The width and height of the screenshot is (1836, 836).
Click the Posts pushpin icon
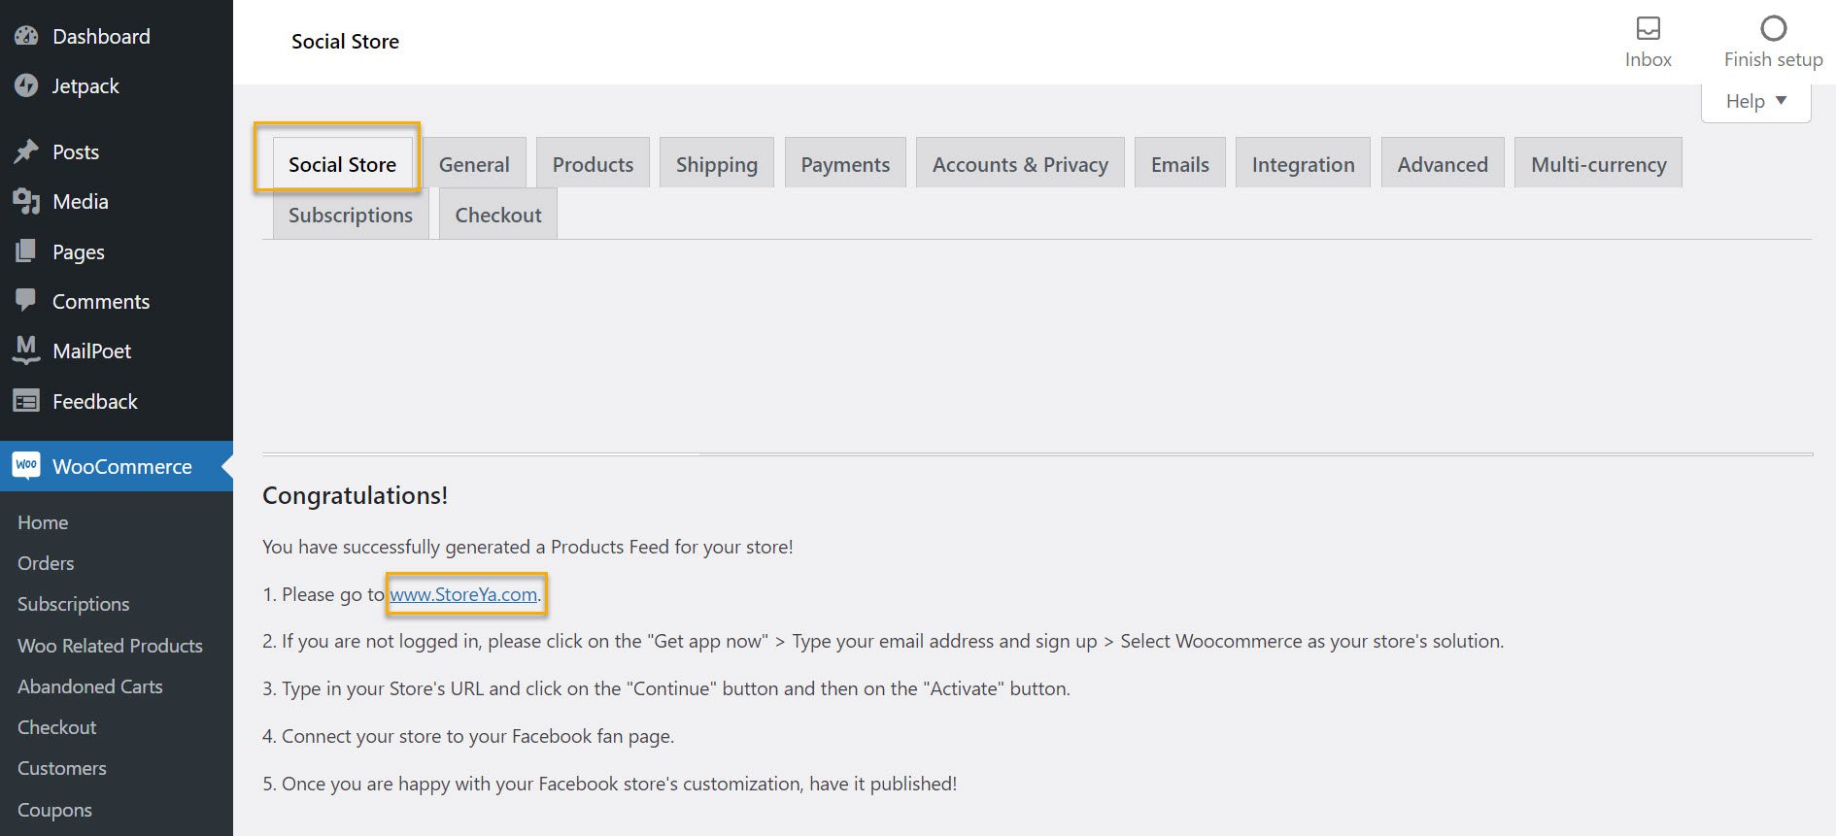click(x=26, y=151)
